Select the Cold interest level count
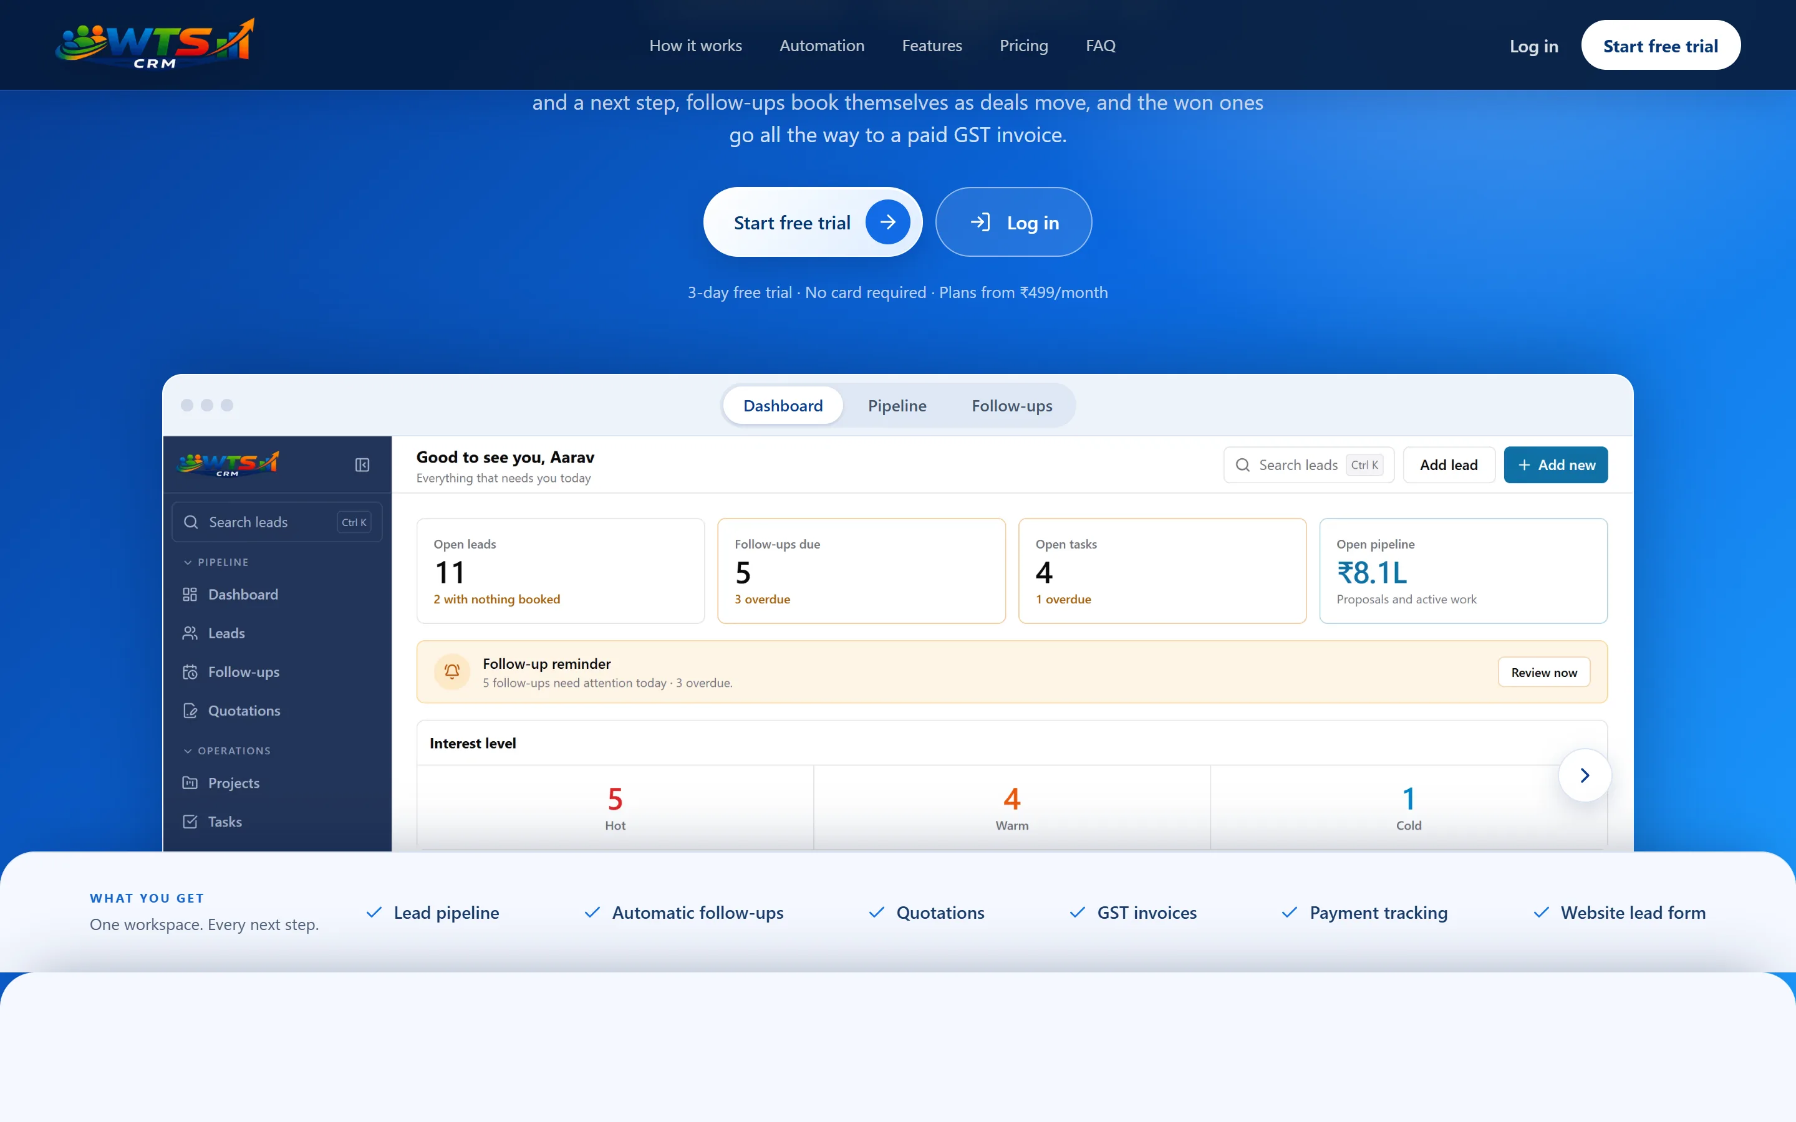The height and width of the screenshot is (1122, 1796). [x=1408, y=807]
